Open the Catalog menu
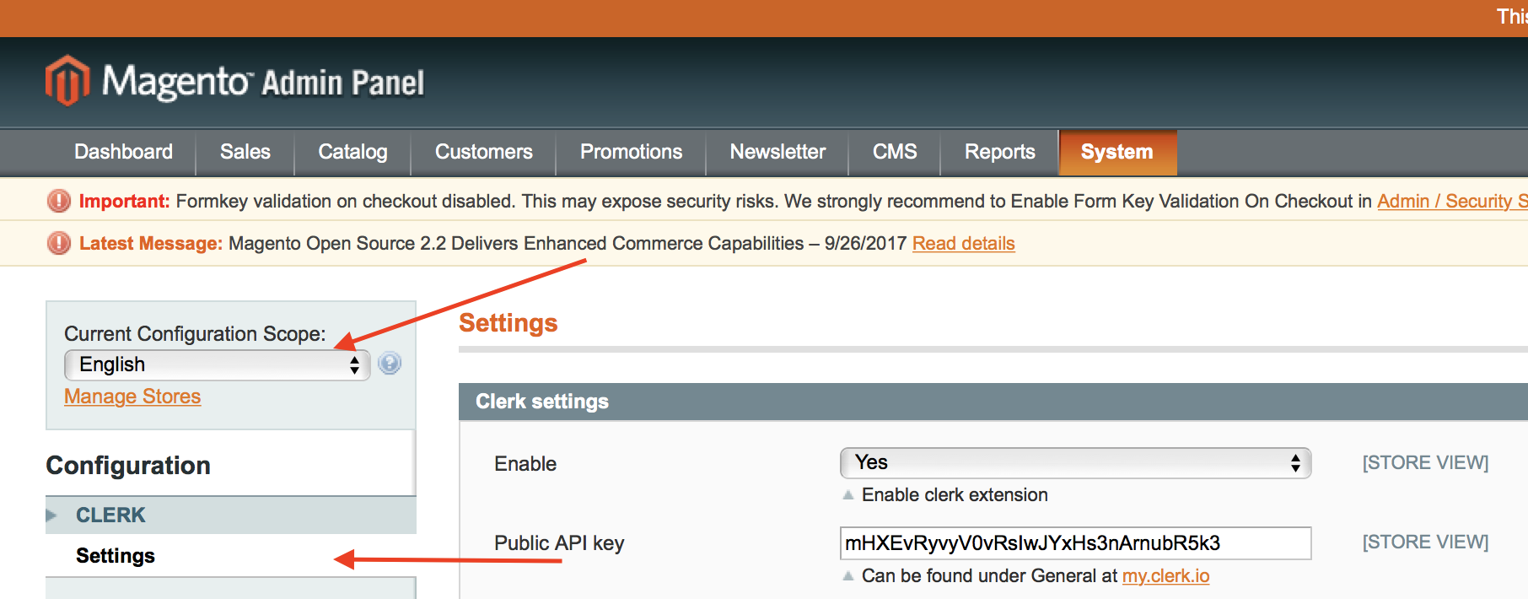The image size is (1528, 599). [x=352, y=152]
